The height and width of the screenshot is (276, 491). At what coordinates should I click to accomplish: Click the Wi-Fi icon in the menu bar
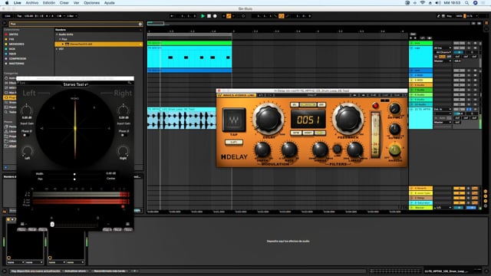422,3
